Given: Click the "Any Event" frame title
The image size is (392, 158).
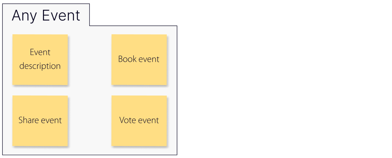Looking at the screenshot, I should (46, 15).
